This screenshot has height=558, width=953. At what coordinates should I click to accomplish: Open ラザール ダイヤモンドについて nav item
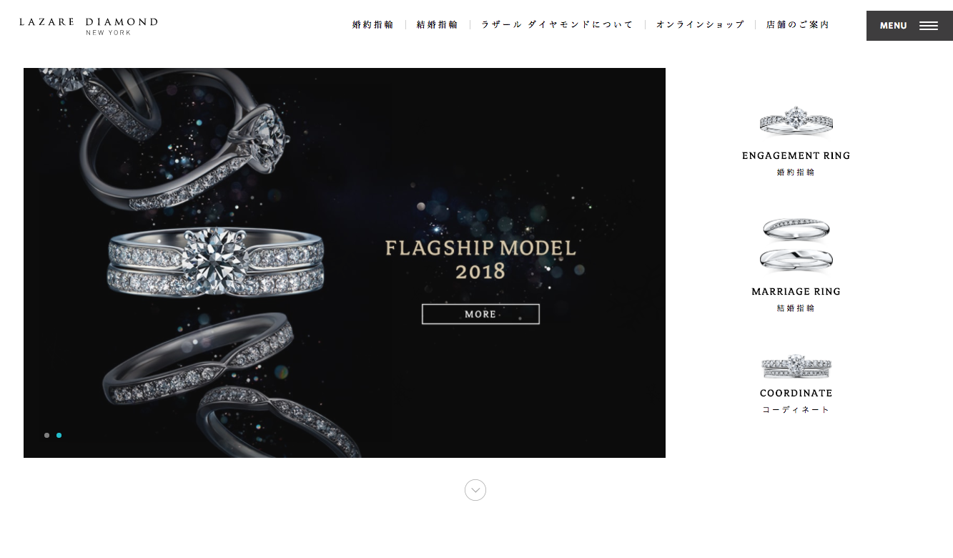point(558,24)
